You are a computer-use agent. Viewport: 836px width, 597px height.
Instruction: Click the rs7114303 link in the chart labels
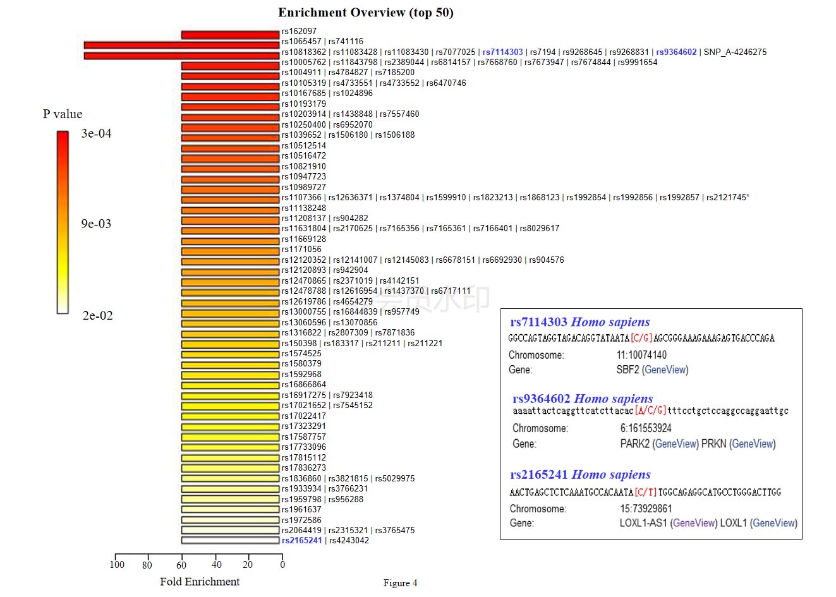point(502,52)
